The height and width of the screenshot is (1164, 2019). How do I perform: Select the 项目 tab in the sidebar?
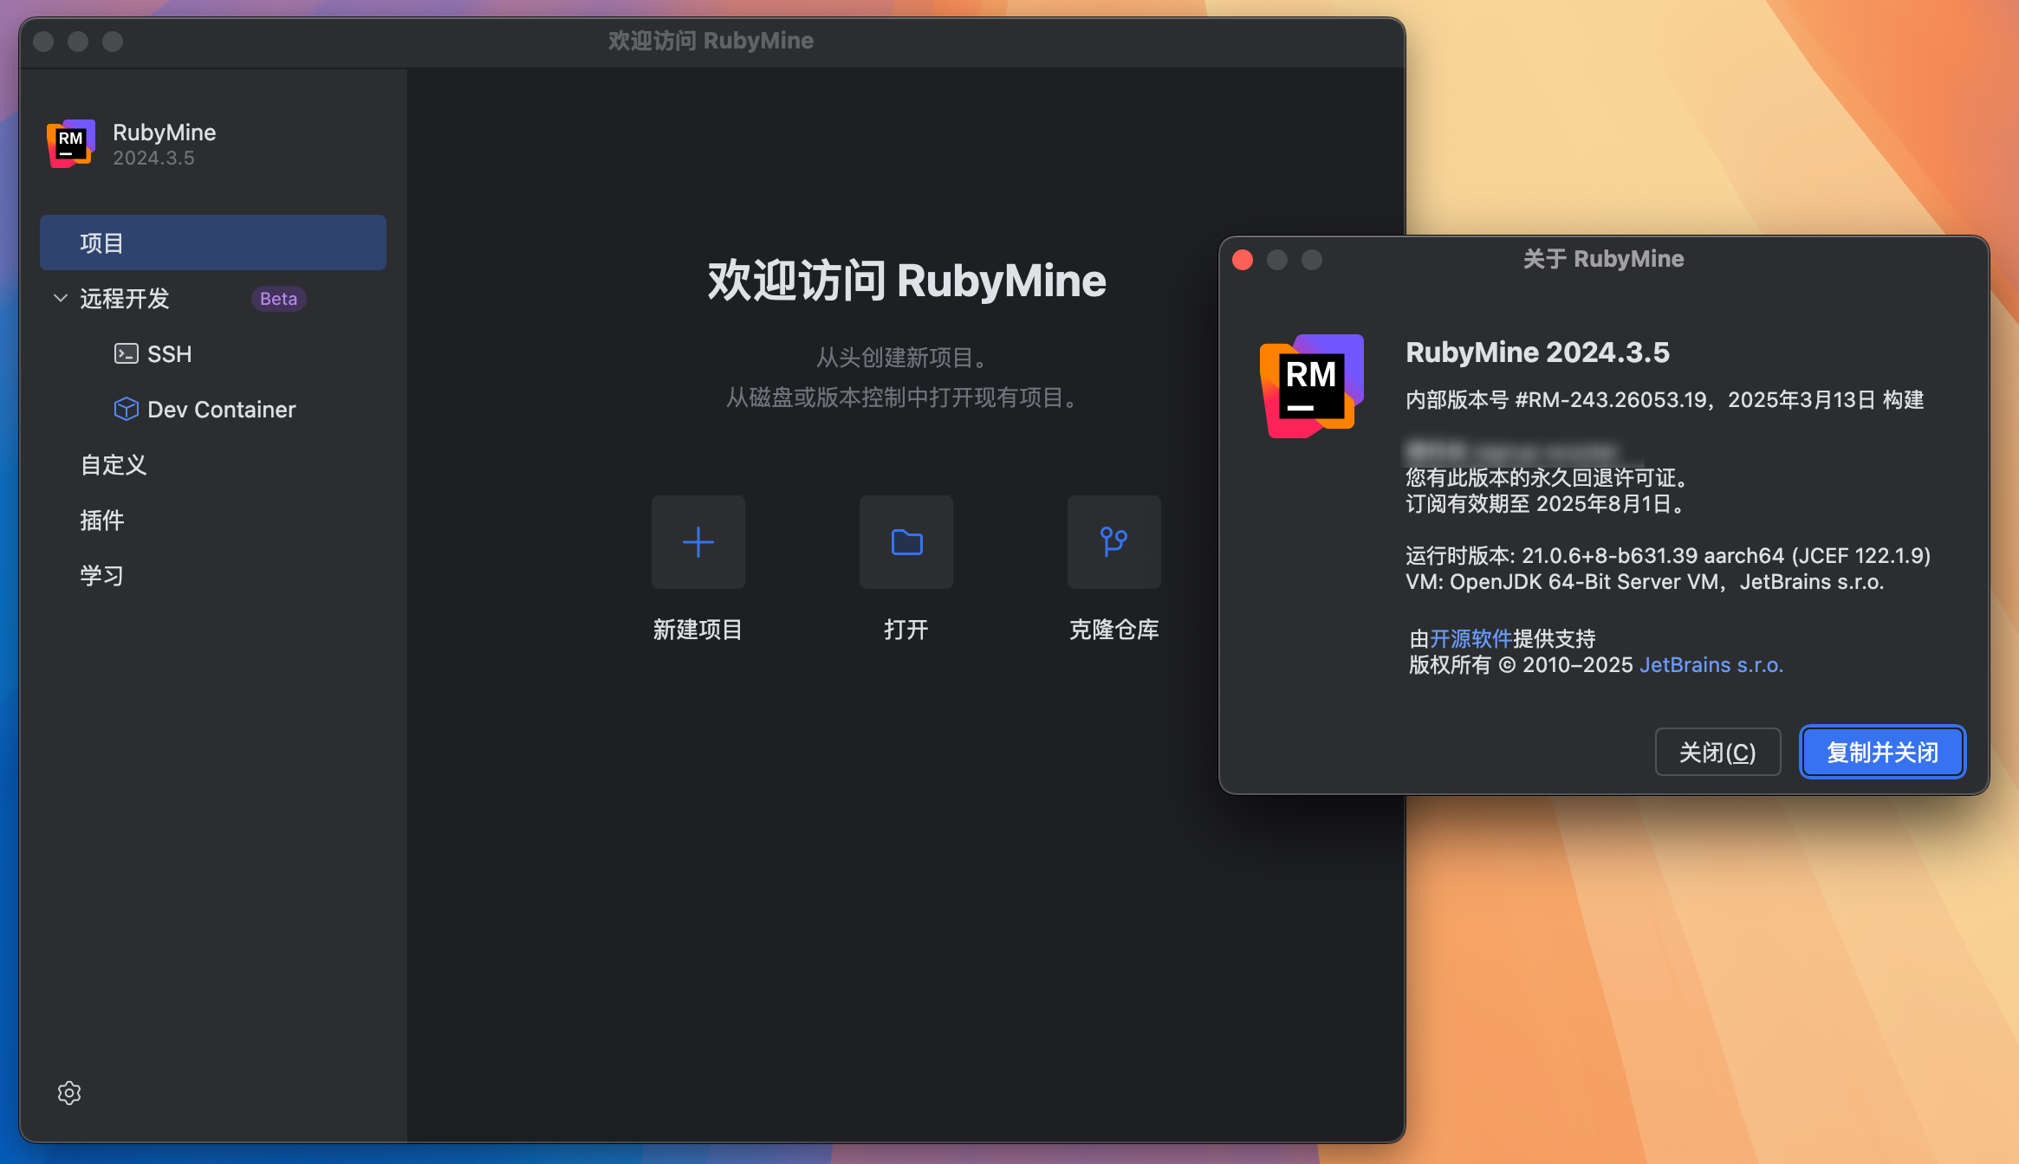pyautogui.click(x=213, y=242)
